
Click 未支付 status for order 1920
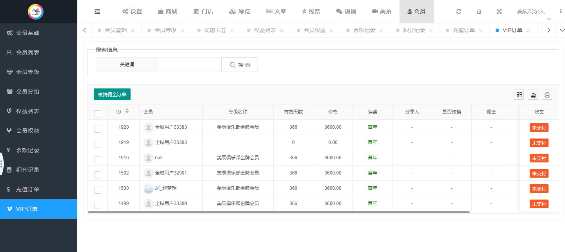coord(539,127)
